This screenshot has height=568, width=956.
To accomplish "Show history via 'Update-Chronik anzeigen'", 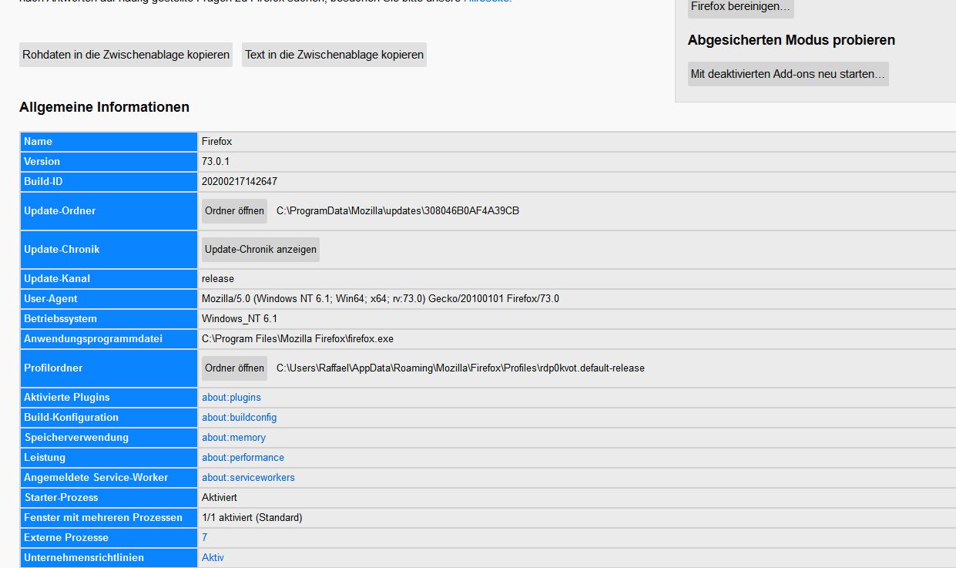I will (x=260, y=249).
